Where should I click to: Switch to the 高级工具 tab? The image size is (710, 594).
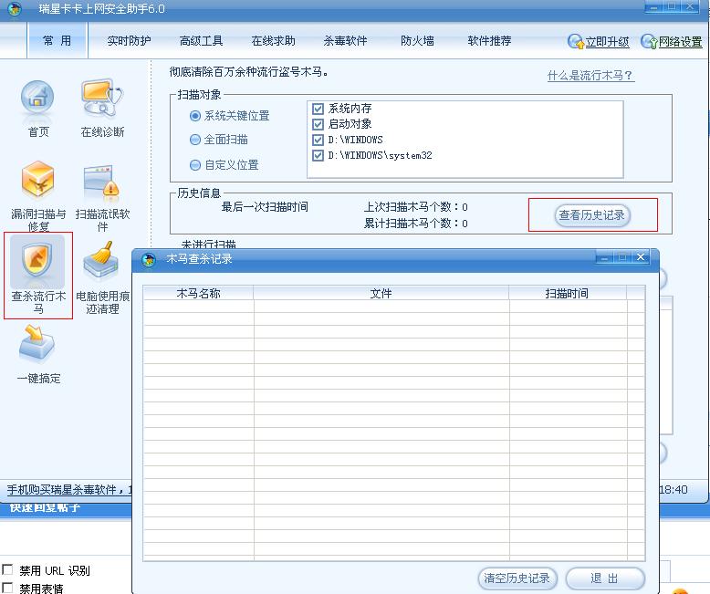coord(201,41)
